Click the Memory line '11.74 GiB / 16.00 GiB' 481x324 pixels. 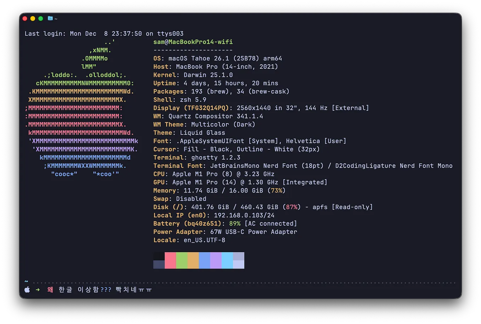220,190
